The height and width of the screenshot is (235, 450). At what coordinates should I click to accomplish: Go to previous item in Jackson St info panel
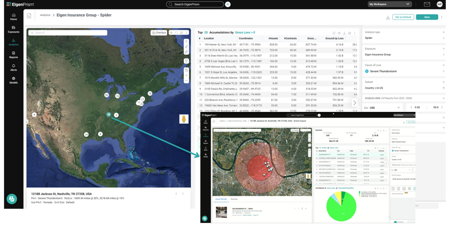point(176,194)
